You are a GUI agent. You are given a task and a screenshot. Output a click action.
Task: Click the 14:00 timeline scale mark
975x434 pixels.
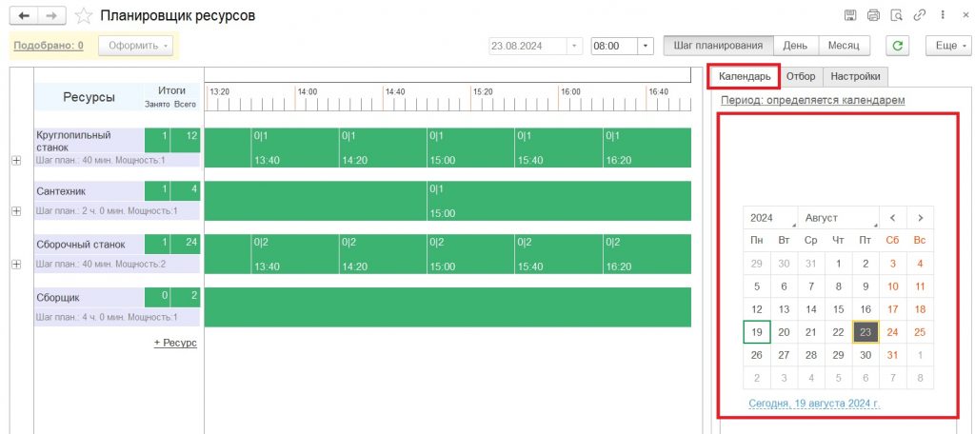pyautogui.click(x=308, y=91)
